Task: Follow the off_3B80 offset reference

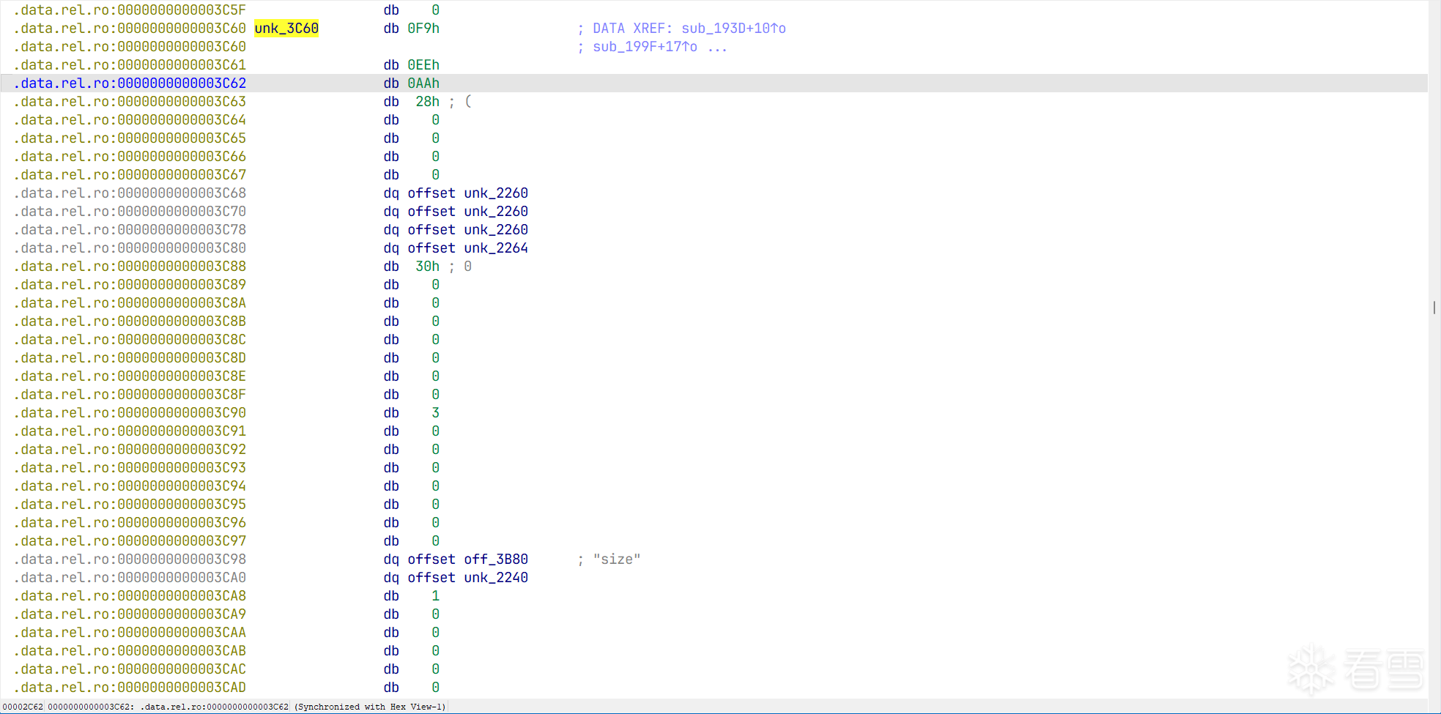Action: point(496,559)
